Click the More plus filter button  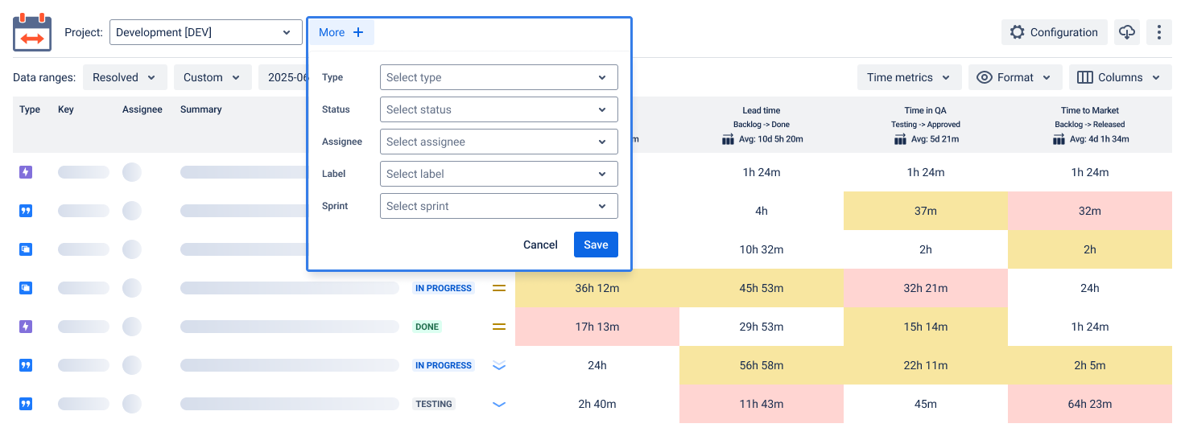tap(341, 32)
